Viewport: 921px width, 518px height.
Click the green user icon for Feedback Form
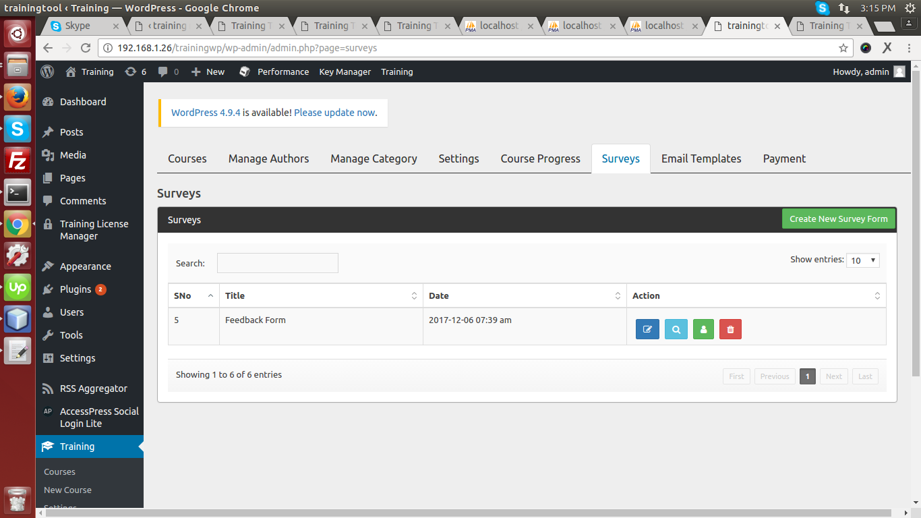[703, 329]
